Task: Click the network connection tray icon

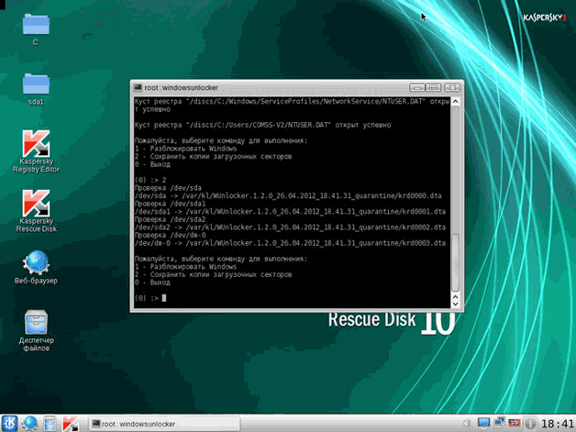Action: 499,423
